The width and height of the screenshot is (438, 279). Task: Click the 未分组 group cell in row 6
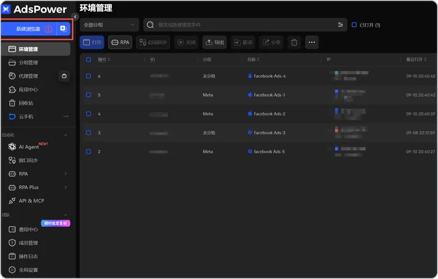(x=209, y=76)
